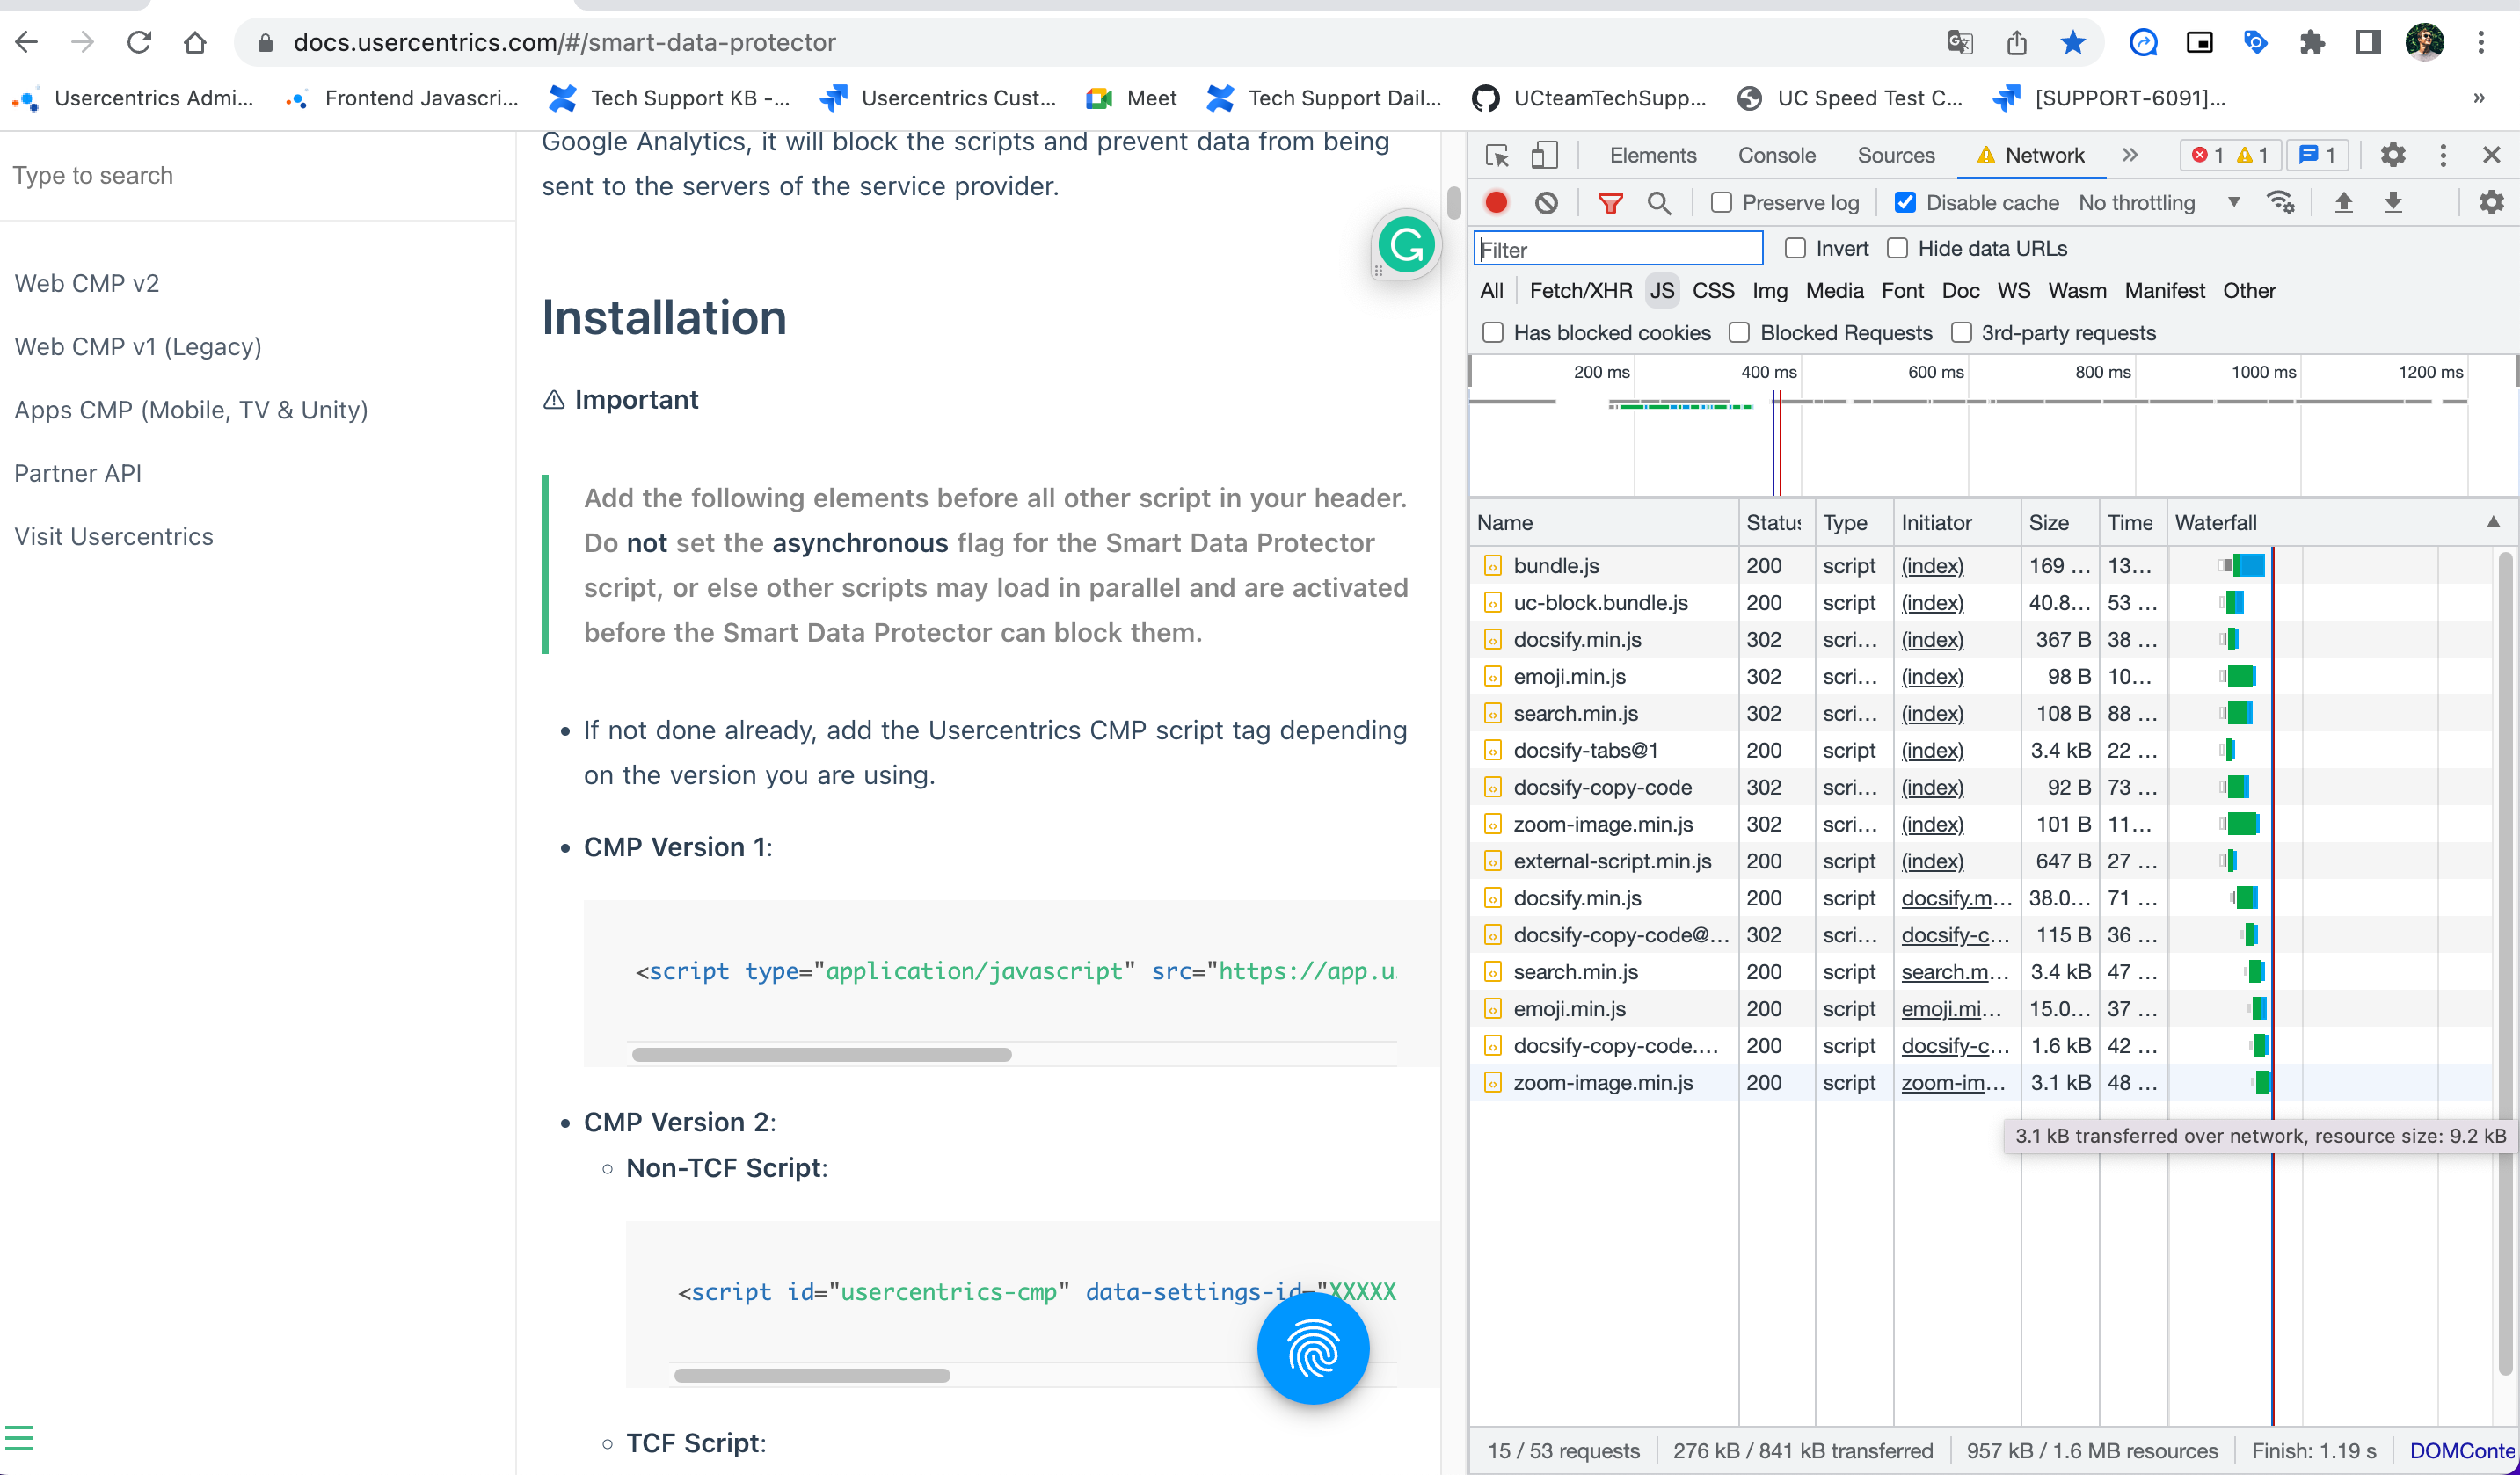Bookmark star icon in address bar
Viewport: 2520px width, 1475px height.
pyautogui.click(x=2073, y=42)
